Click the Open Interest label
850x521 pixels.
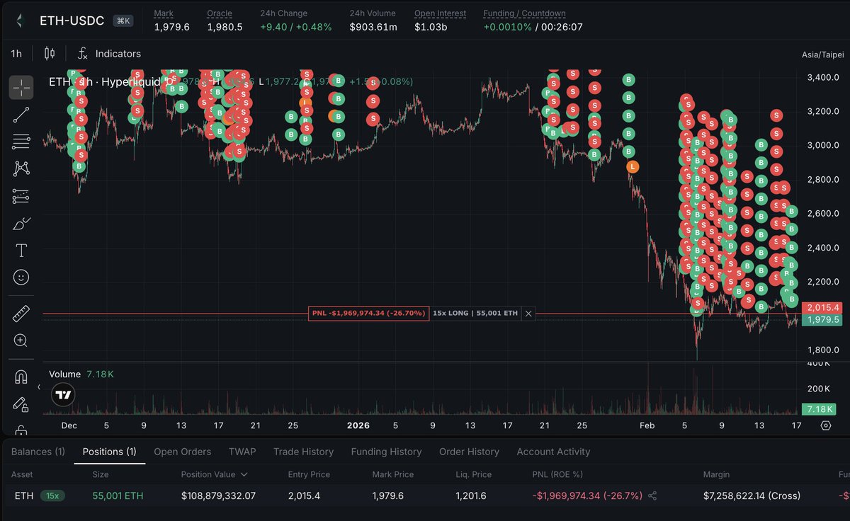point(440,13)
